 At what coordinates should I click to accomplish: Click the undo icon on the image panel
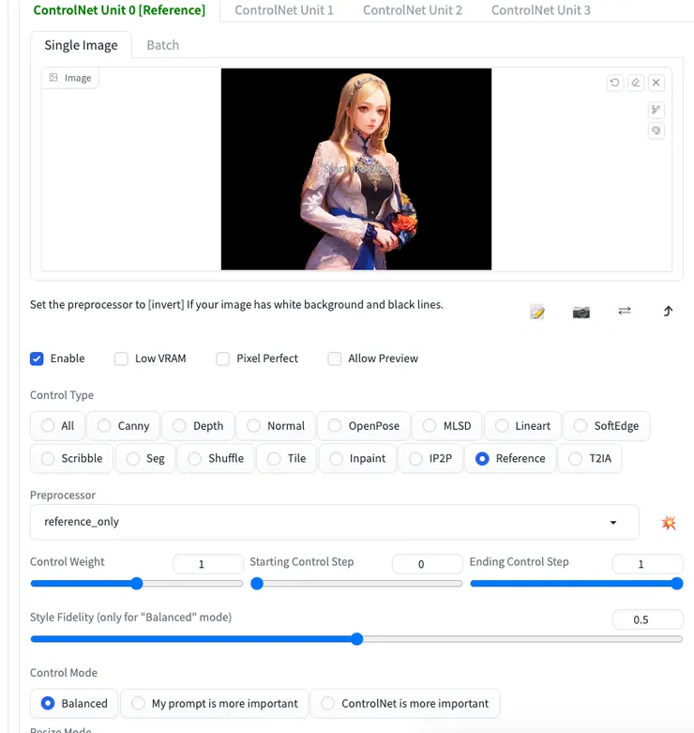[614, 83]
